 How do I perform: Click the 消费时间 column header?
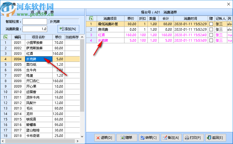(191, 18)
